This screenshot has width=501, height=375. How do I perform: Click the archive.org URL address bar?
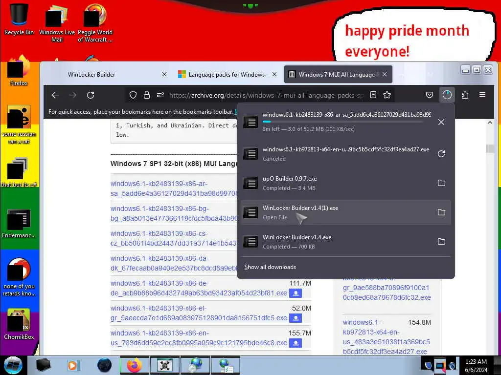pos(266,95)
